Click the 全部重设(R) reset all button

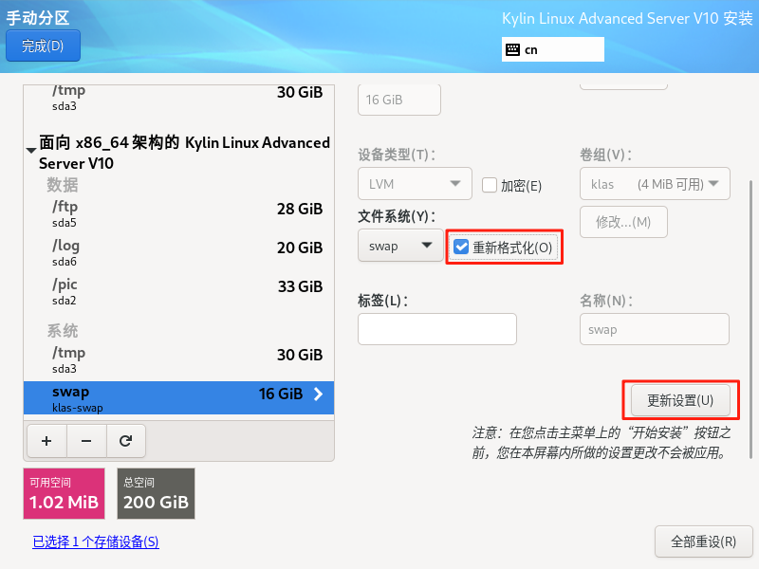[x=704, y=541]
